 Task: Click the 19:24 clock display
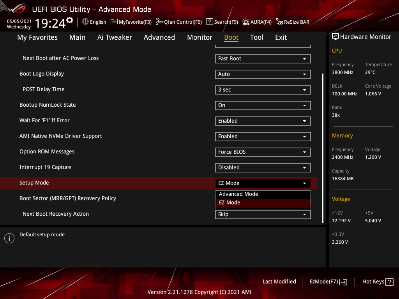(50, 23)
